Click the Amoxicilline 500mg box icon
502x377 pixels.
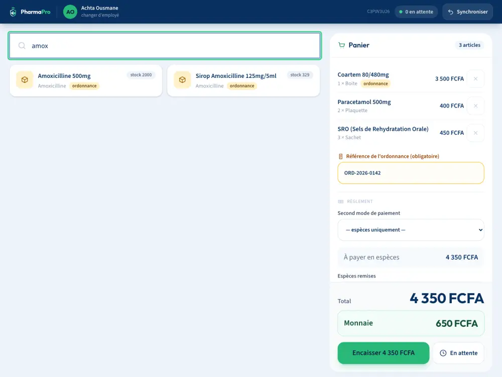pyautogui.click(x=25, y=80)
